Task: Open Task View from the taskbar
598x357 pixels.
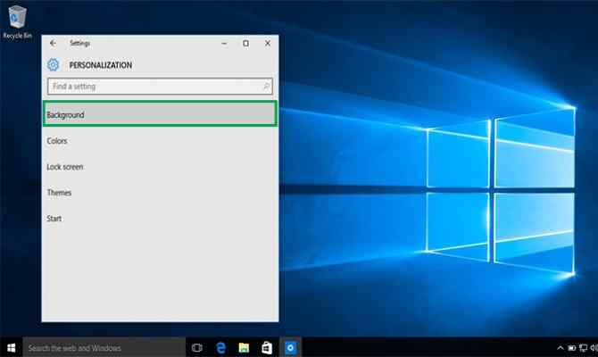Action: (x=196, y=348)
